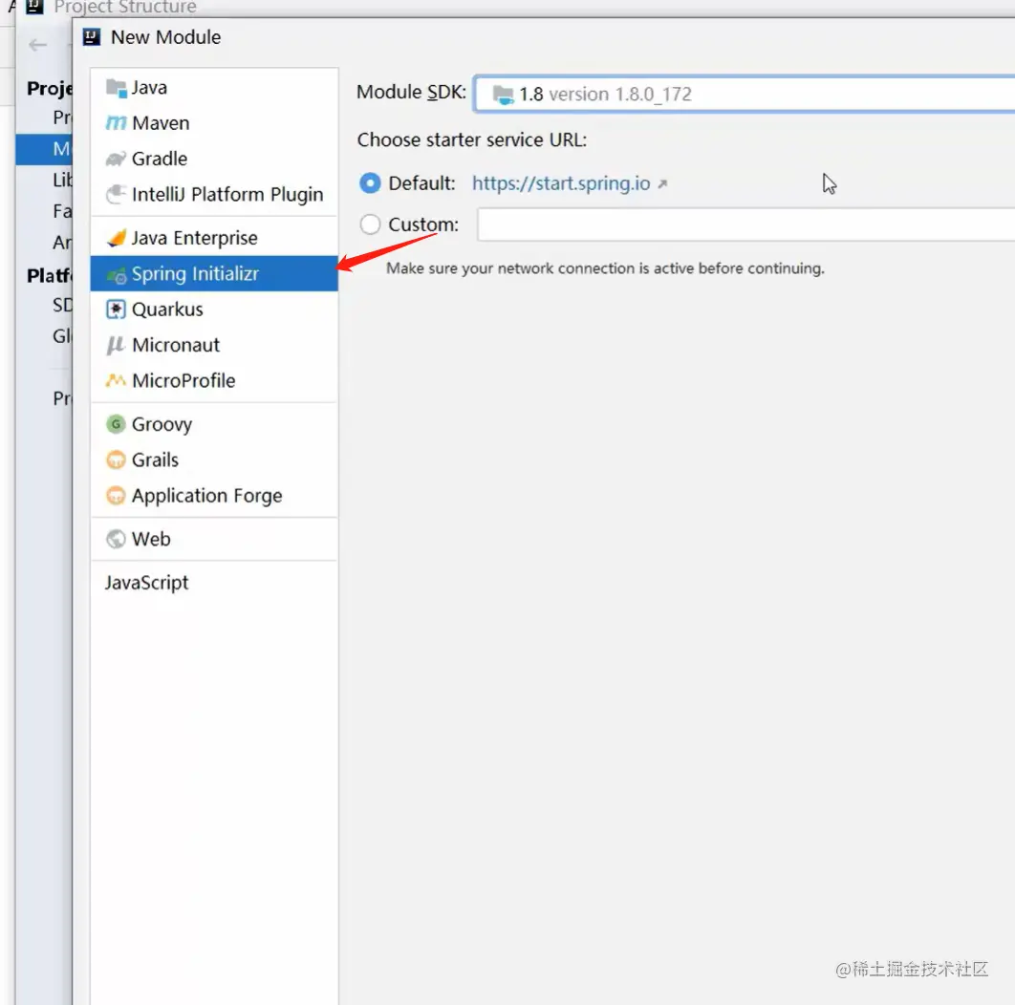The image size is (1015, 1005).
Task: Click the IntelliJ logo in New Module title
Action: (x=92, y=37)
